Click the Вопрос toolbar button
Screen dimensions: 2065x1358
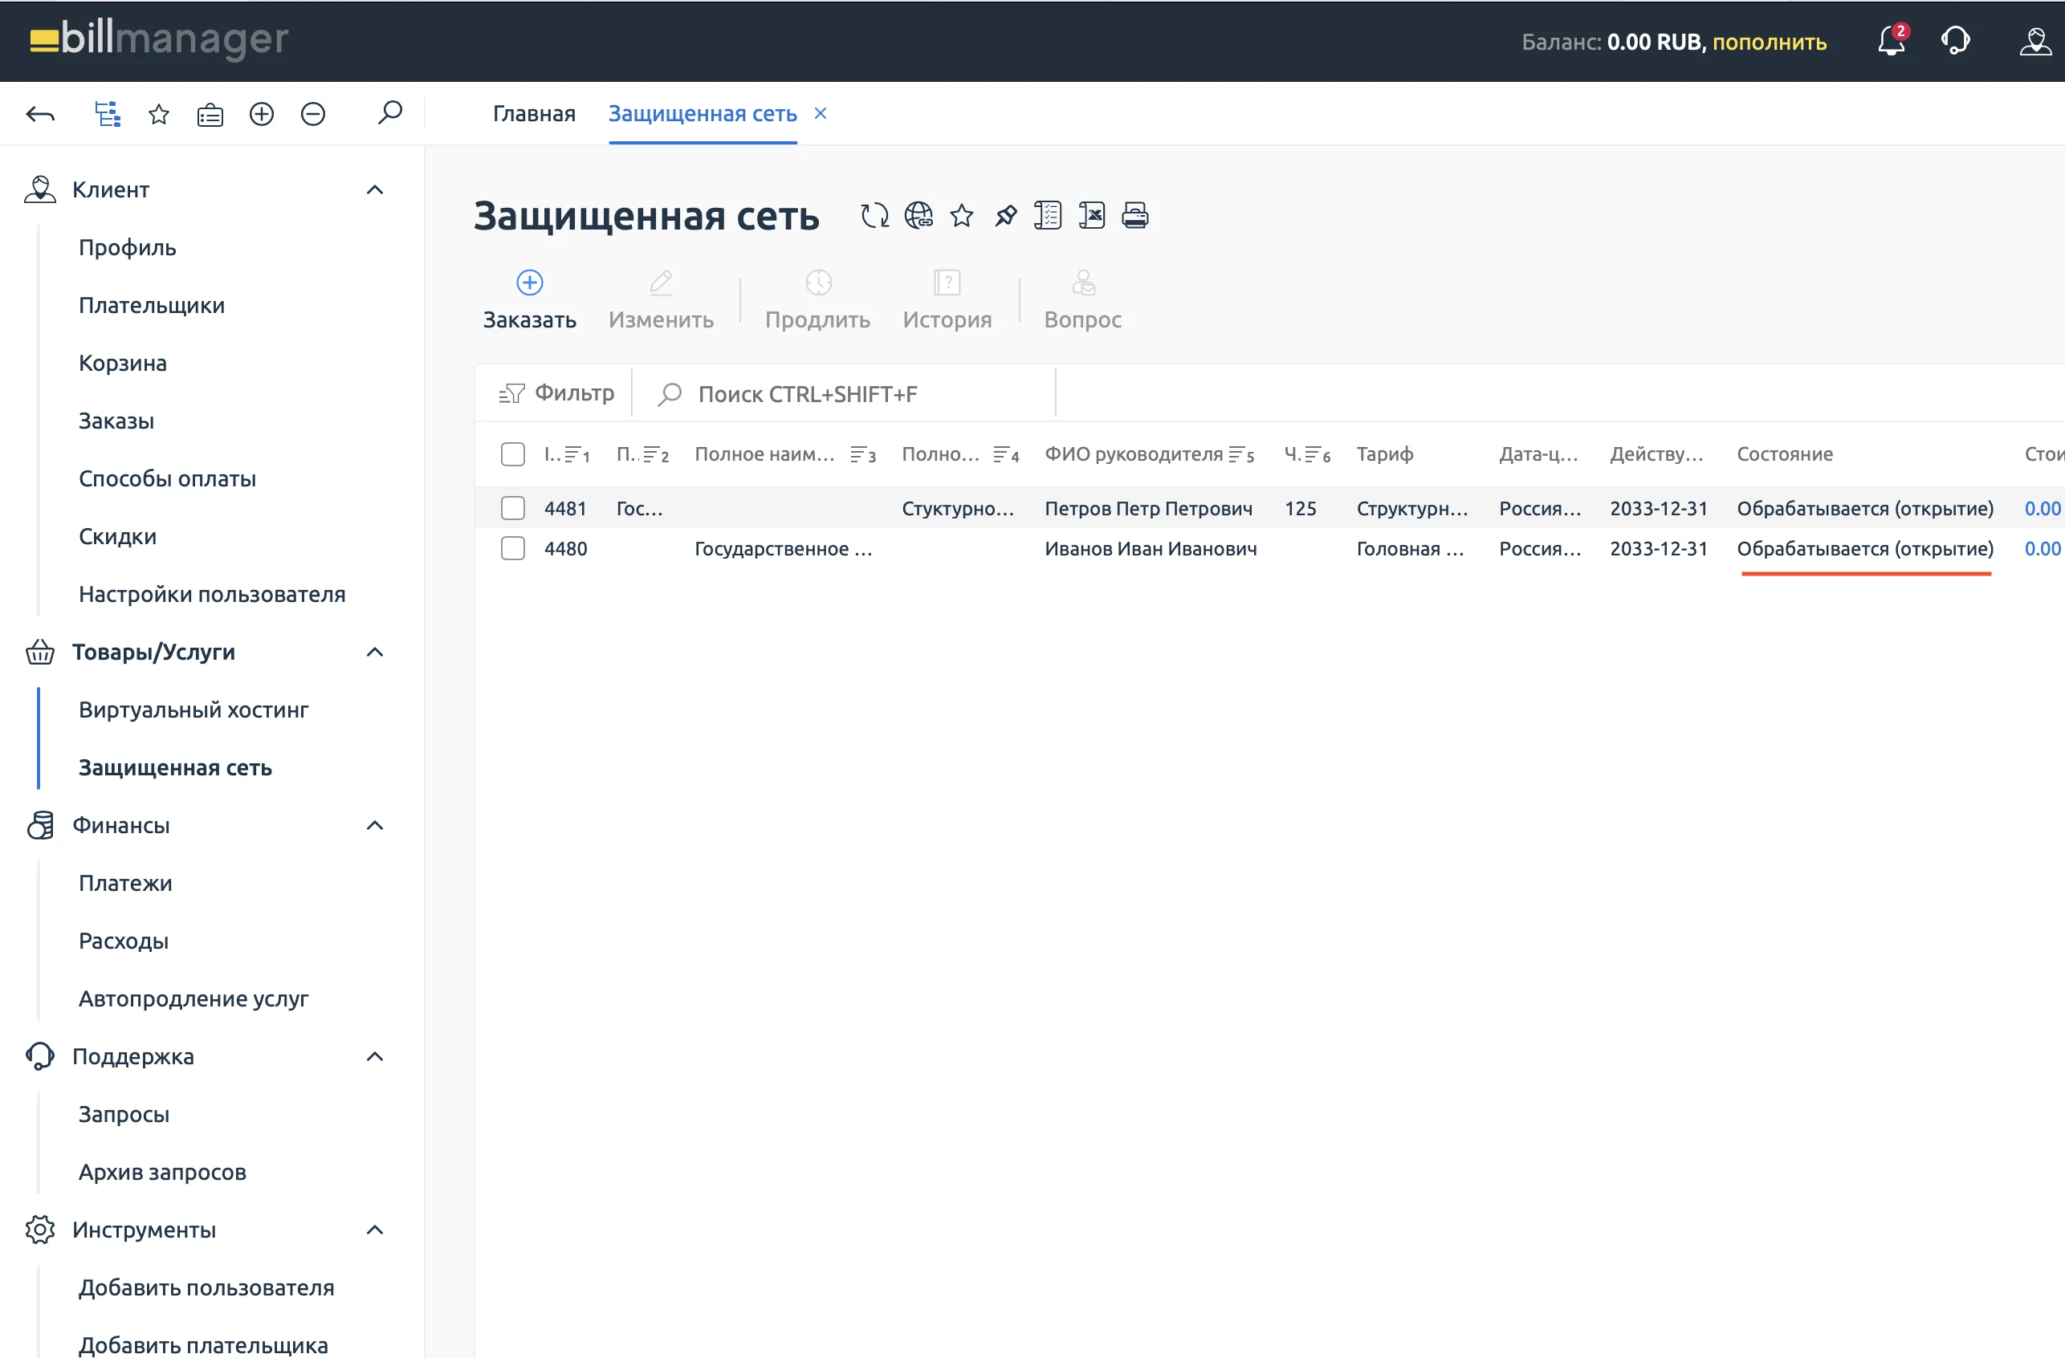(1083, 301)
